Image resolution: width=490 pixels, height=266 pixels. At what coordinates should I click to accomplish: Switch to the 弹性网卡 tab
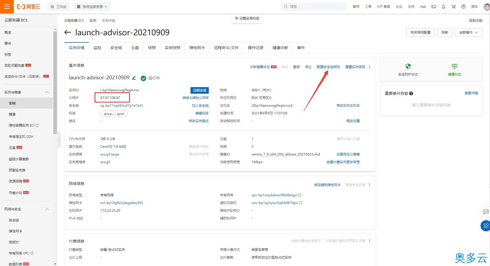tap(197, 48)
